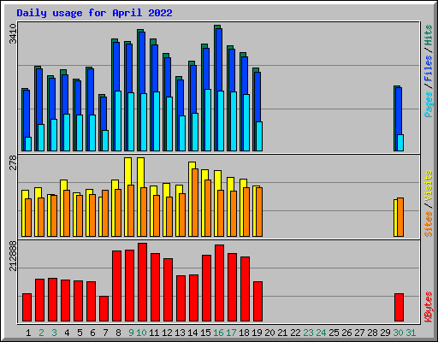438x342 pixels.
Task: Click the 'KBytes' legend label
Action: pyautogui.click(x=429, y=307)
